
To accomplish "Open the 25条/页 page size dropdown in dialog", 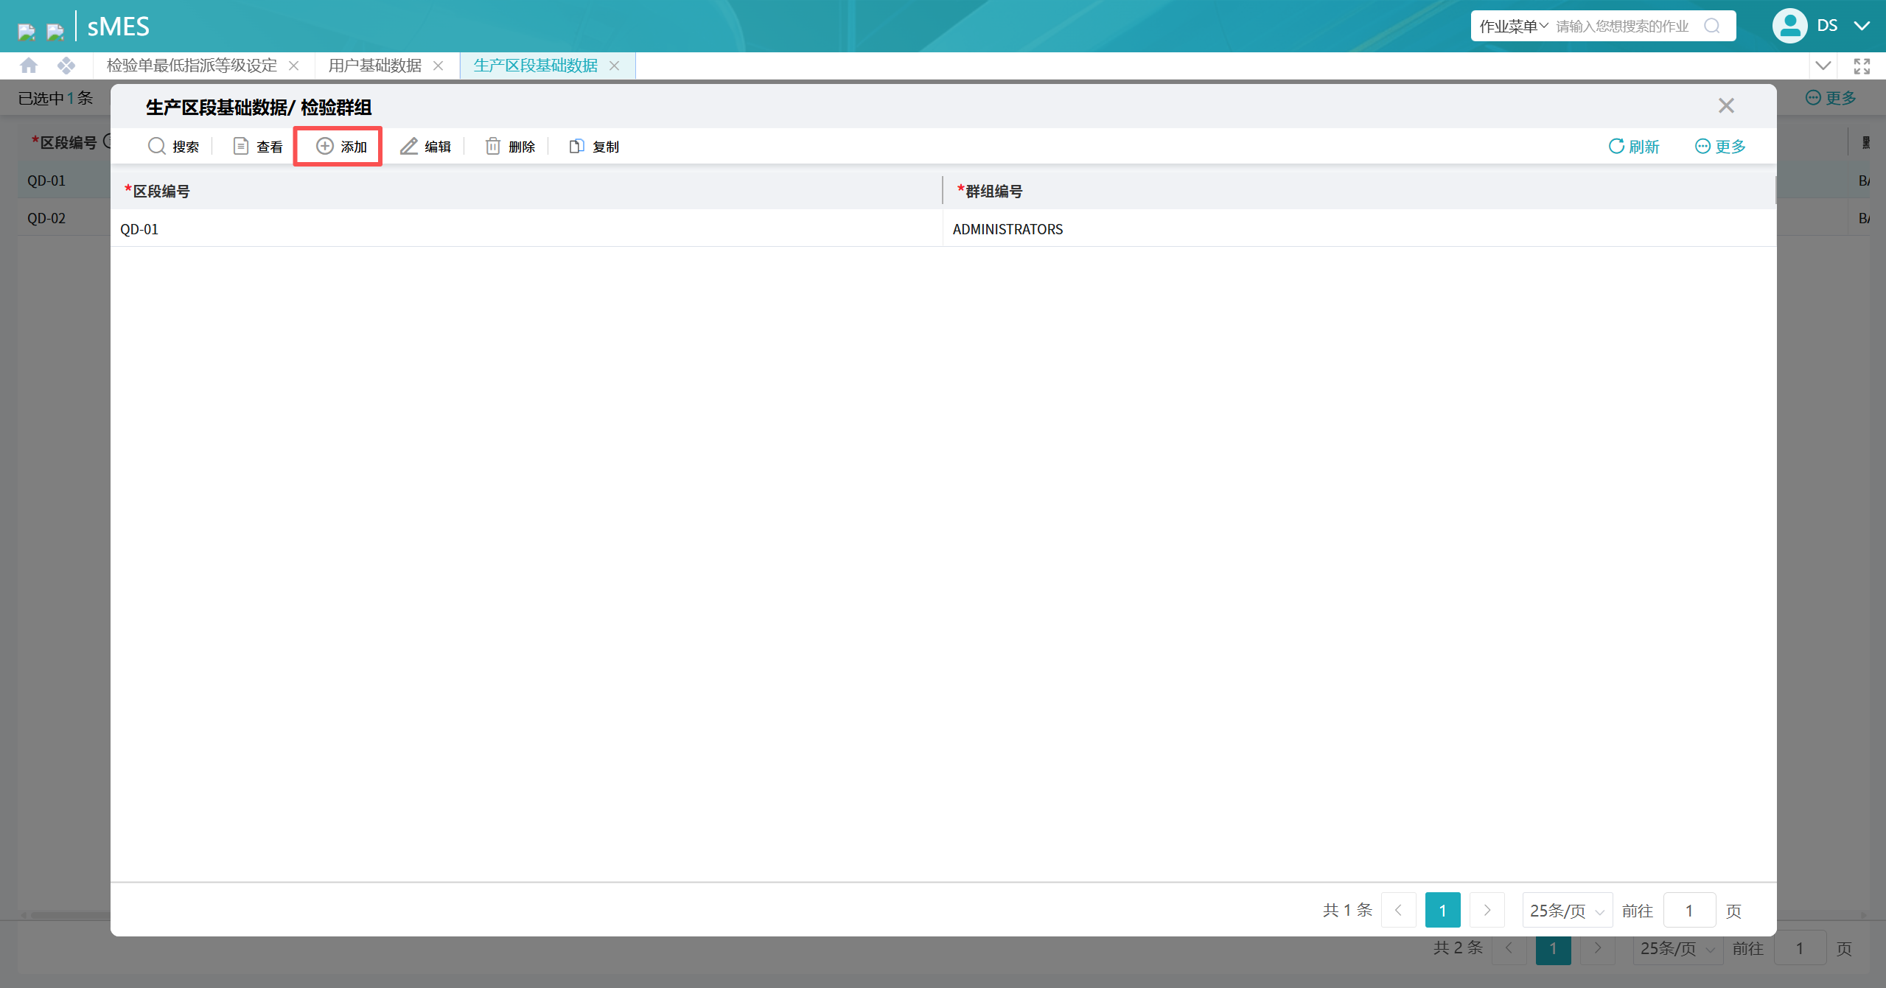I will pyautogui.click(x=1567, y=911).
